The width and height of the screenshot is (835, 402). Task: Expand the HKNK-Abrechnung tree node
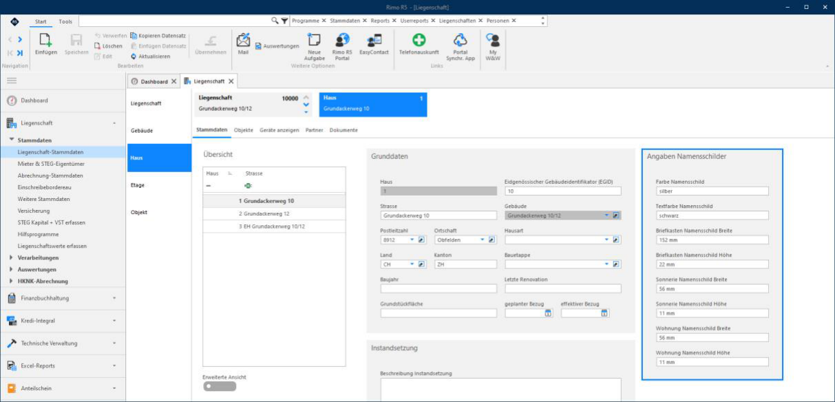click(x=11, y=281)
